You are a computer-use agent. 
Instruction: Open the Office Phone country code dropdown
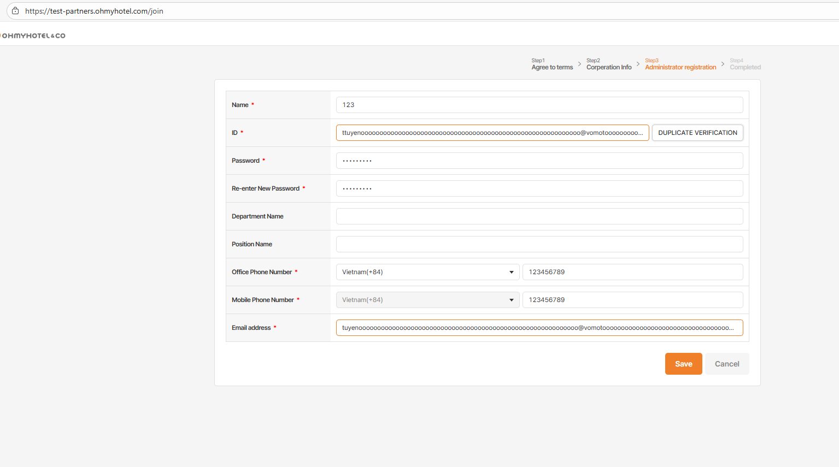click(x=427, y=272)
